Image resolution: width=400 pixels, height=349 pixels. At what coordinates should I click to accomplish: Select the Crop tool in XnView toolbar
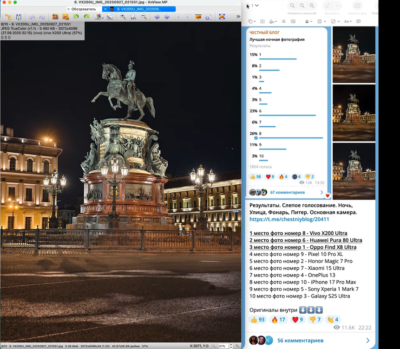click(x=55, y=17)
